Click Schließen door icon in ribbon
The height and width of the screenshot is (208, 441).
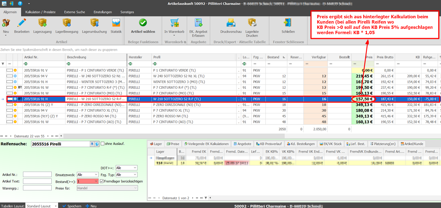288,23
